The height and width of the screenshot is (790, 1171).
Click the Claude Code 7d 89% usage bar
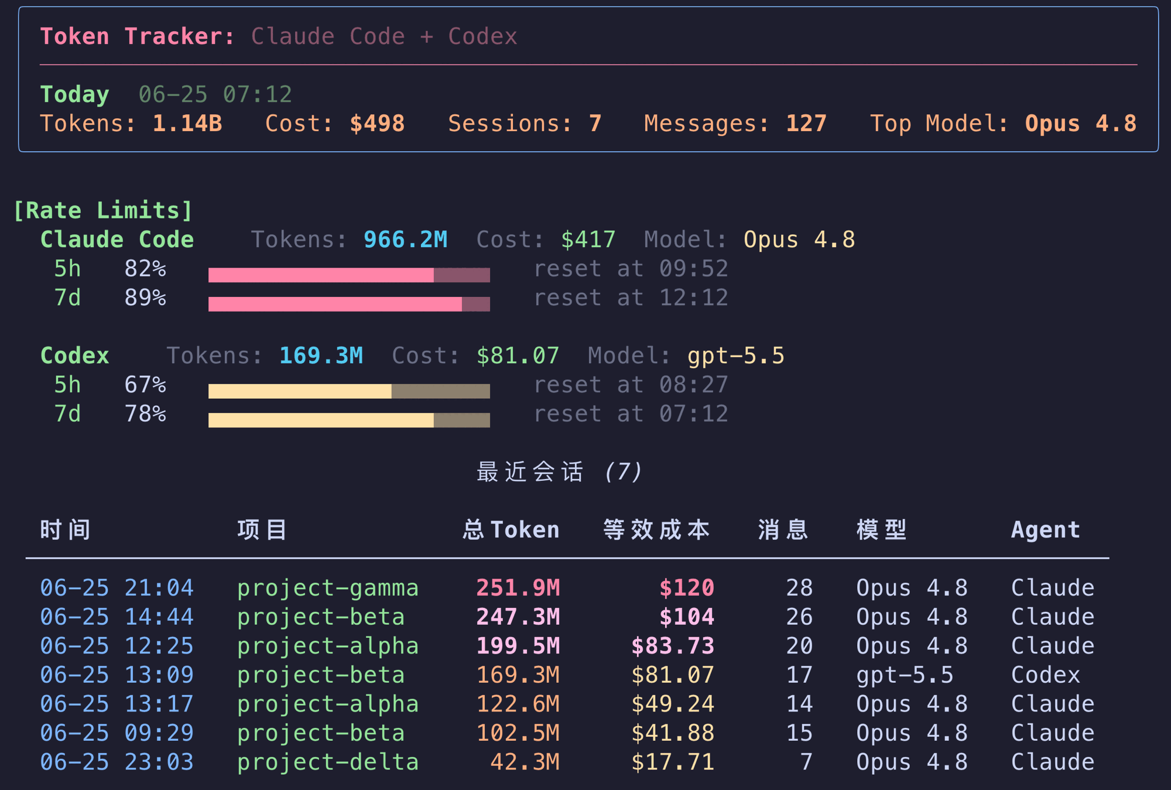click(349, 304)
